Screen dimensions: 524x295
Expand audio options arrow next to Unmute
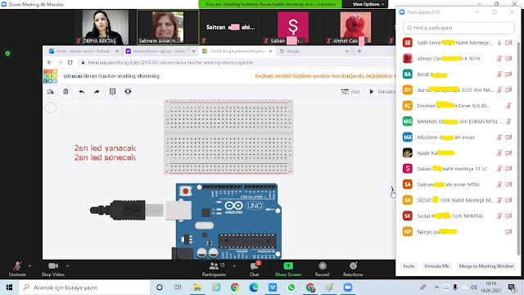29,266
